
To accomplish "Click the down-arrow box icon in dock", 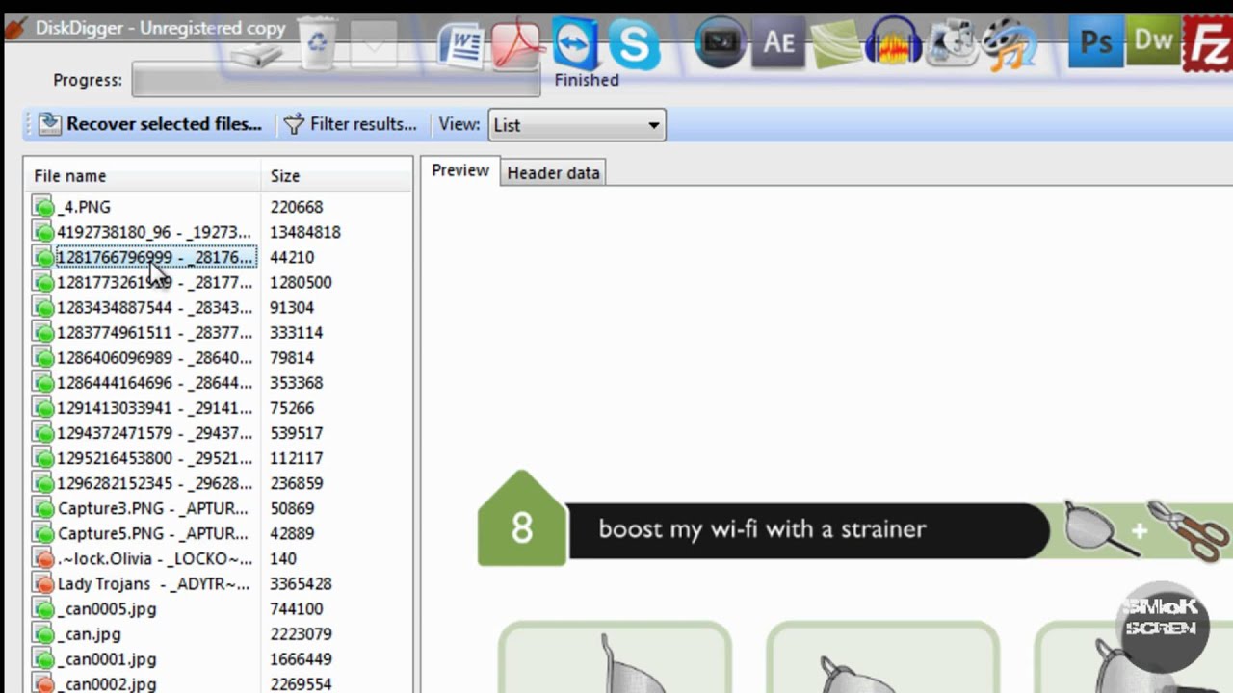I will pos(374,44).
